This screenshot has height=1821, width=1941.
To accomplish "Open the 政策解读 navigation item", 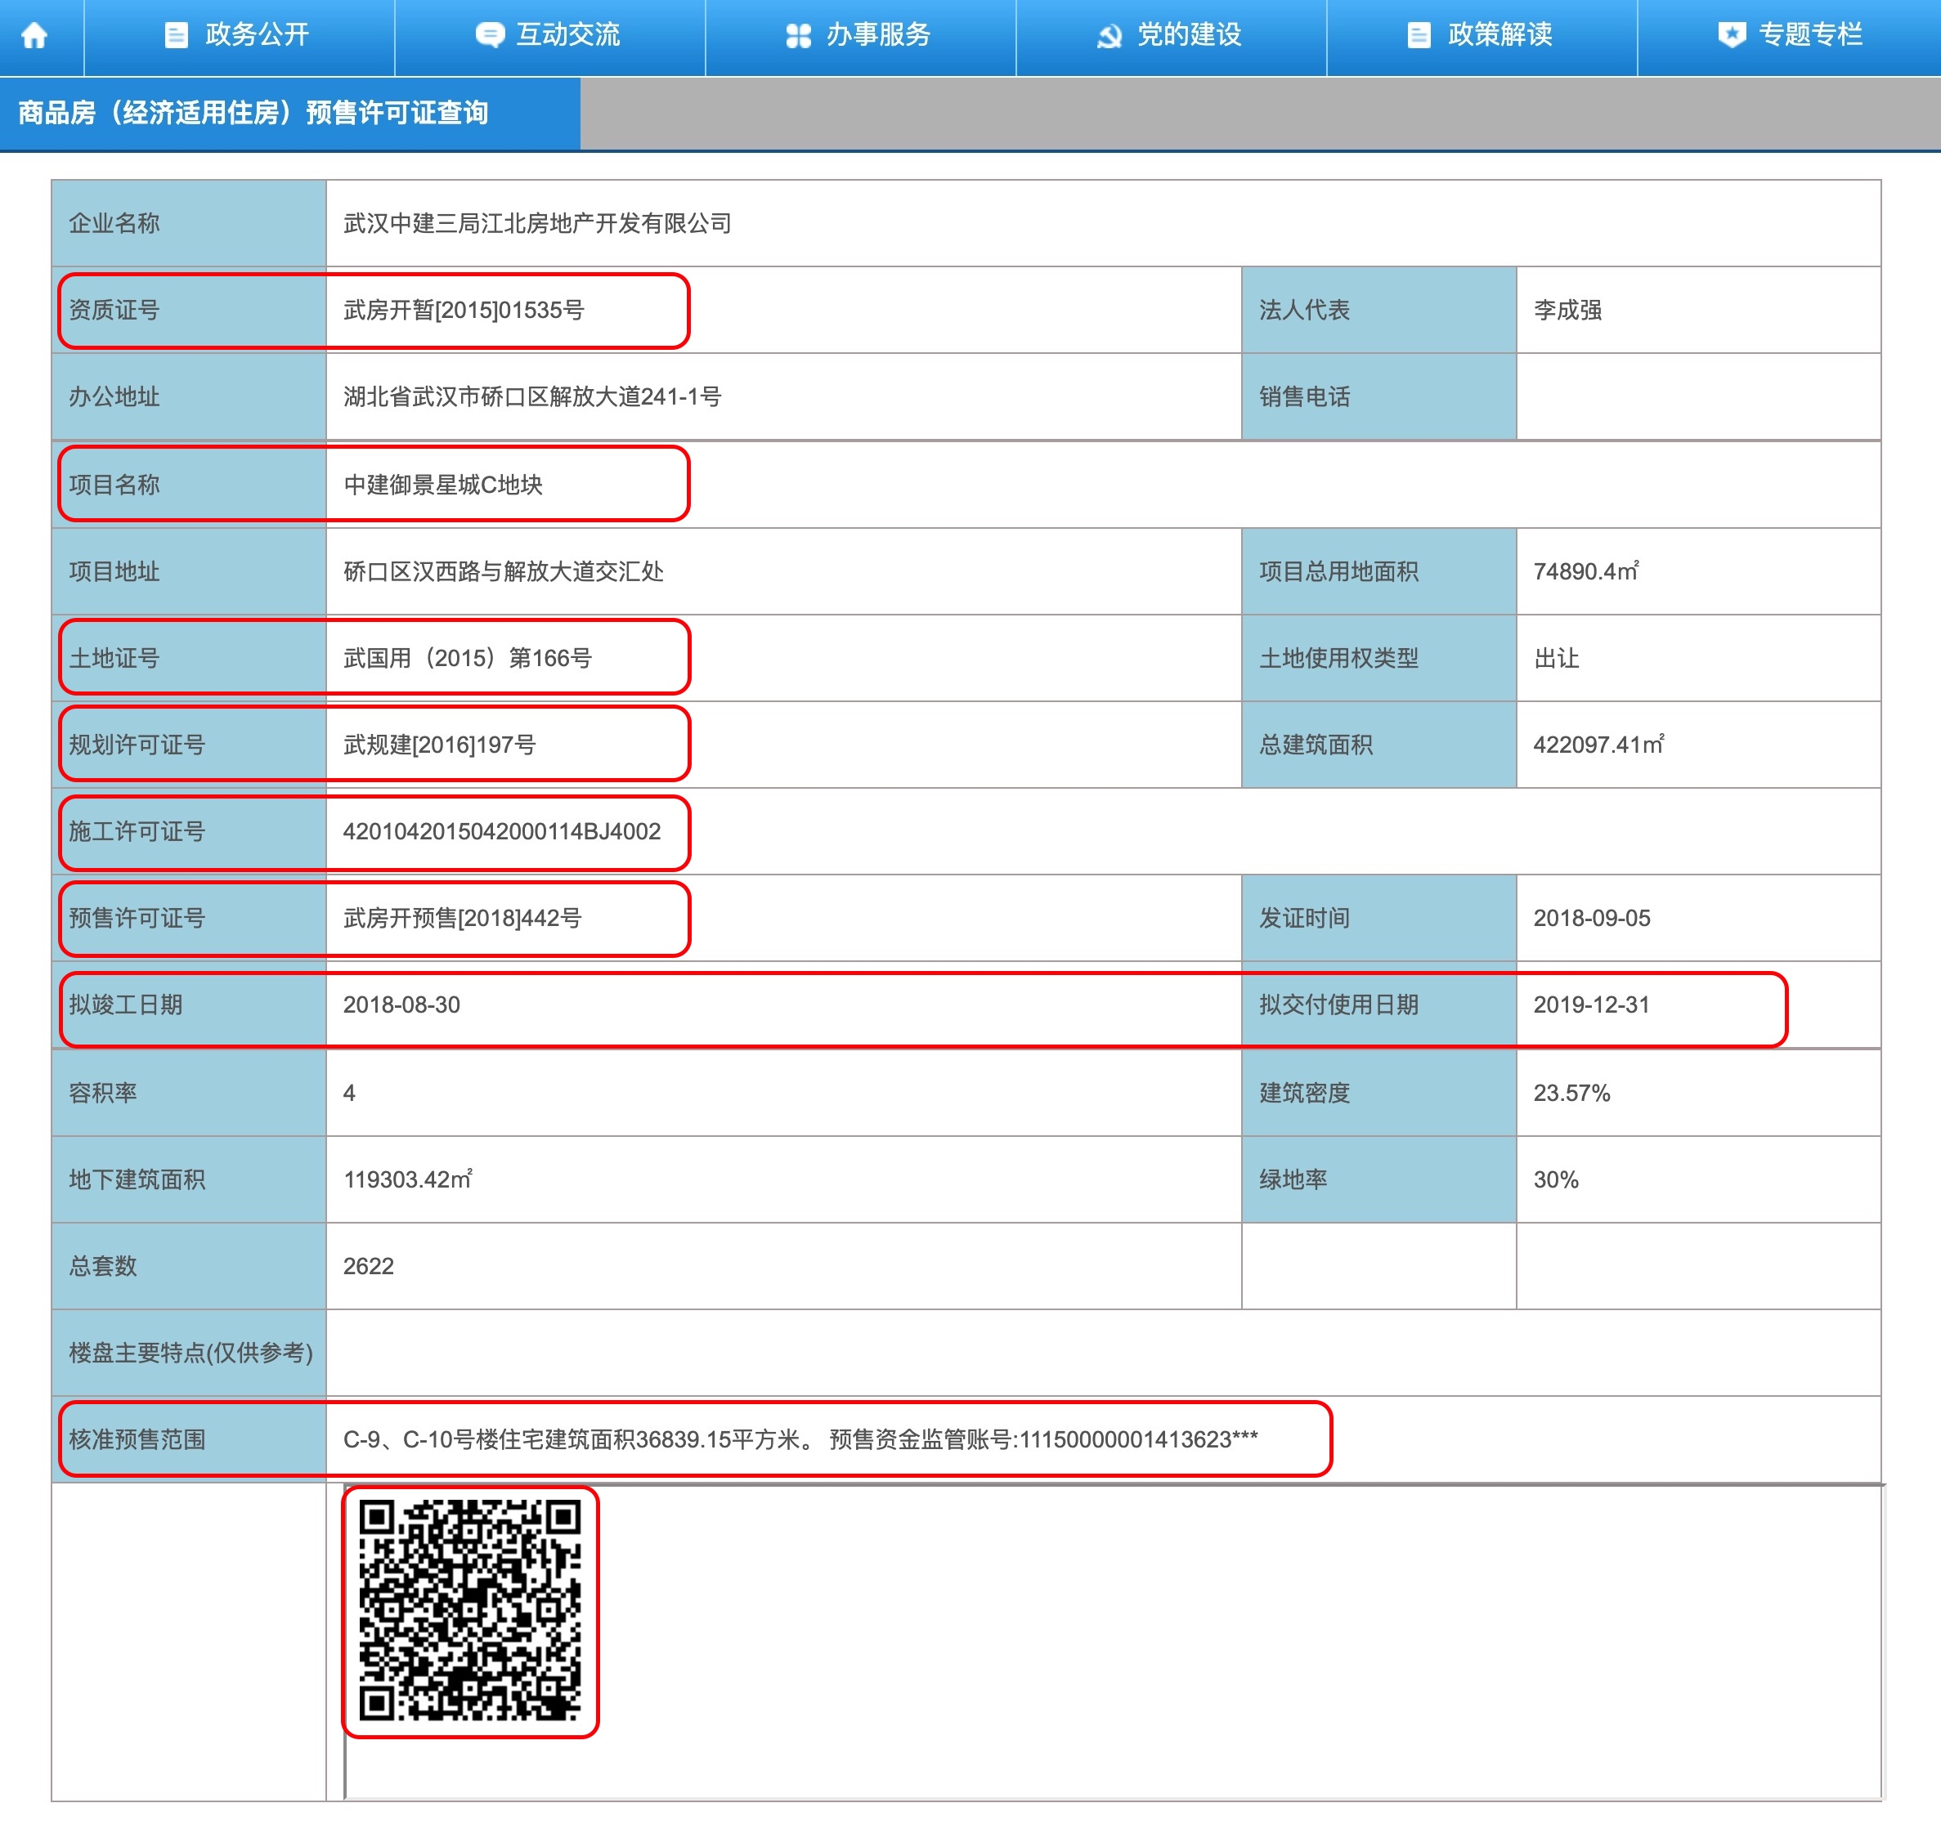I will click(x=1499, y=36).
